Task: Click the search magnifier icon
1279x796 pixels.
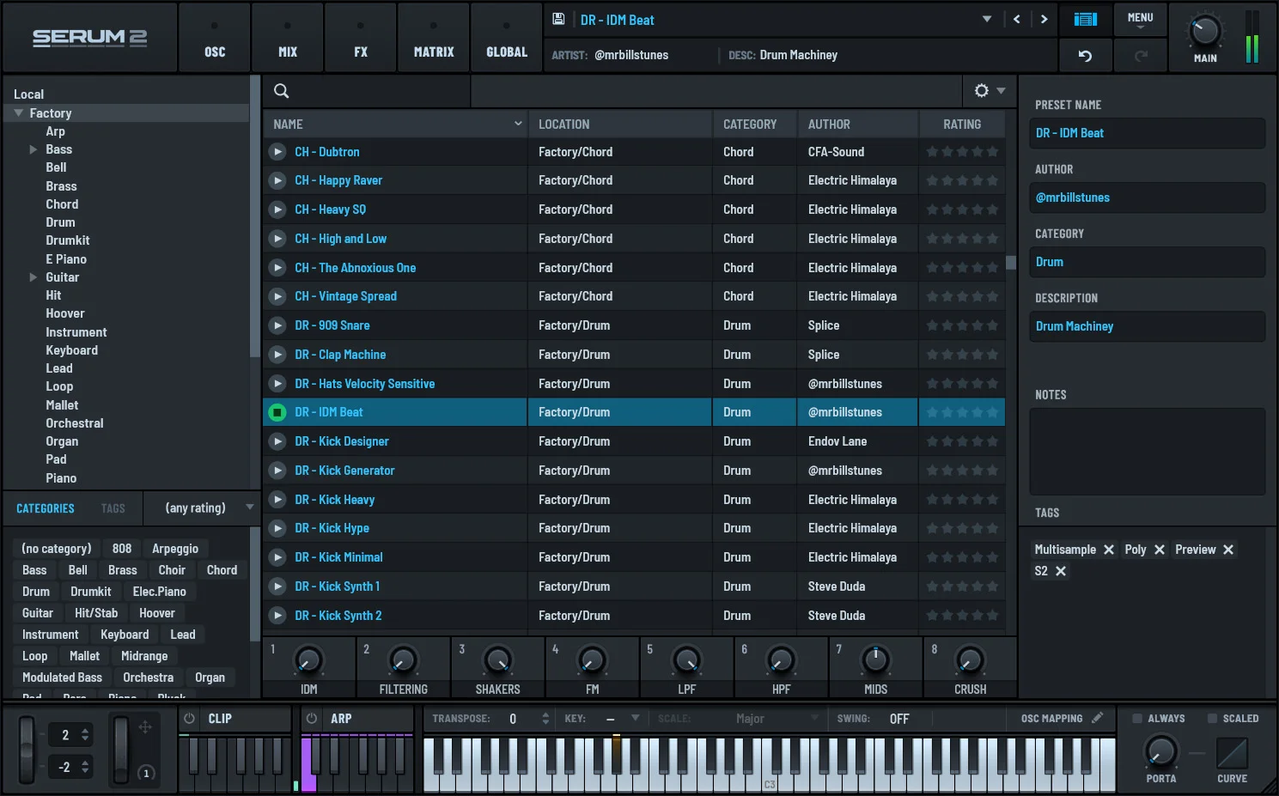Action: 281,90
